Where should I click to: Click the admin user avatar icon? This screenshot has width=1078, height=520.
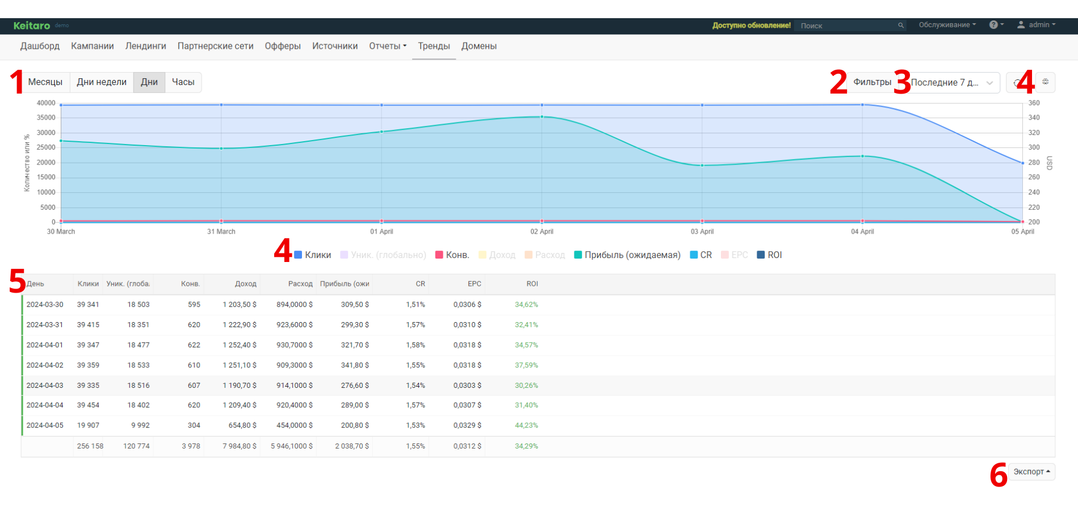coord(1021,25)
